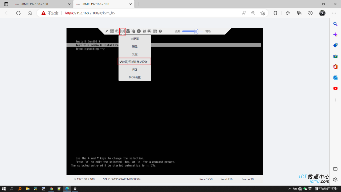Open the user profile avatar
The height and width of the screenshot is (192, 341).
pyautogui.click(x=322, y=13)
